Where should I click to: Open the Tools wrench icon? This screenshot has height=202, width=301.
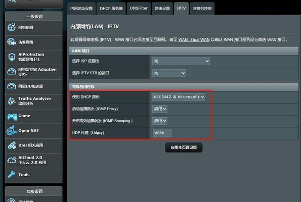click(x=12, y=174)
